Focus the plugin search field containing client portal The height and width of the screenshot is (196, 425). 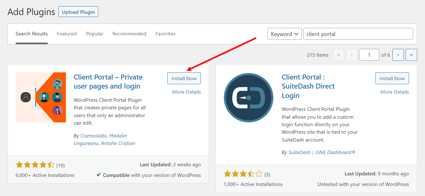[358, 34]
